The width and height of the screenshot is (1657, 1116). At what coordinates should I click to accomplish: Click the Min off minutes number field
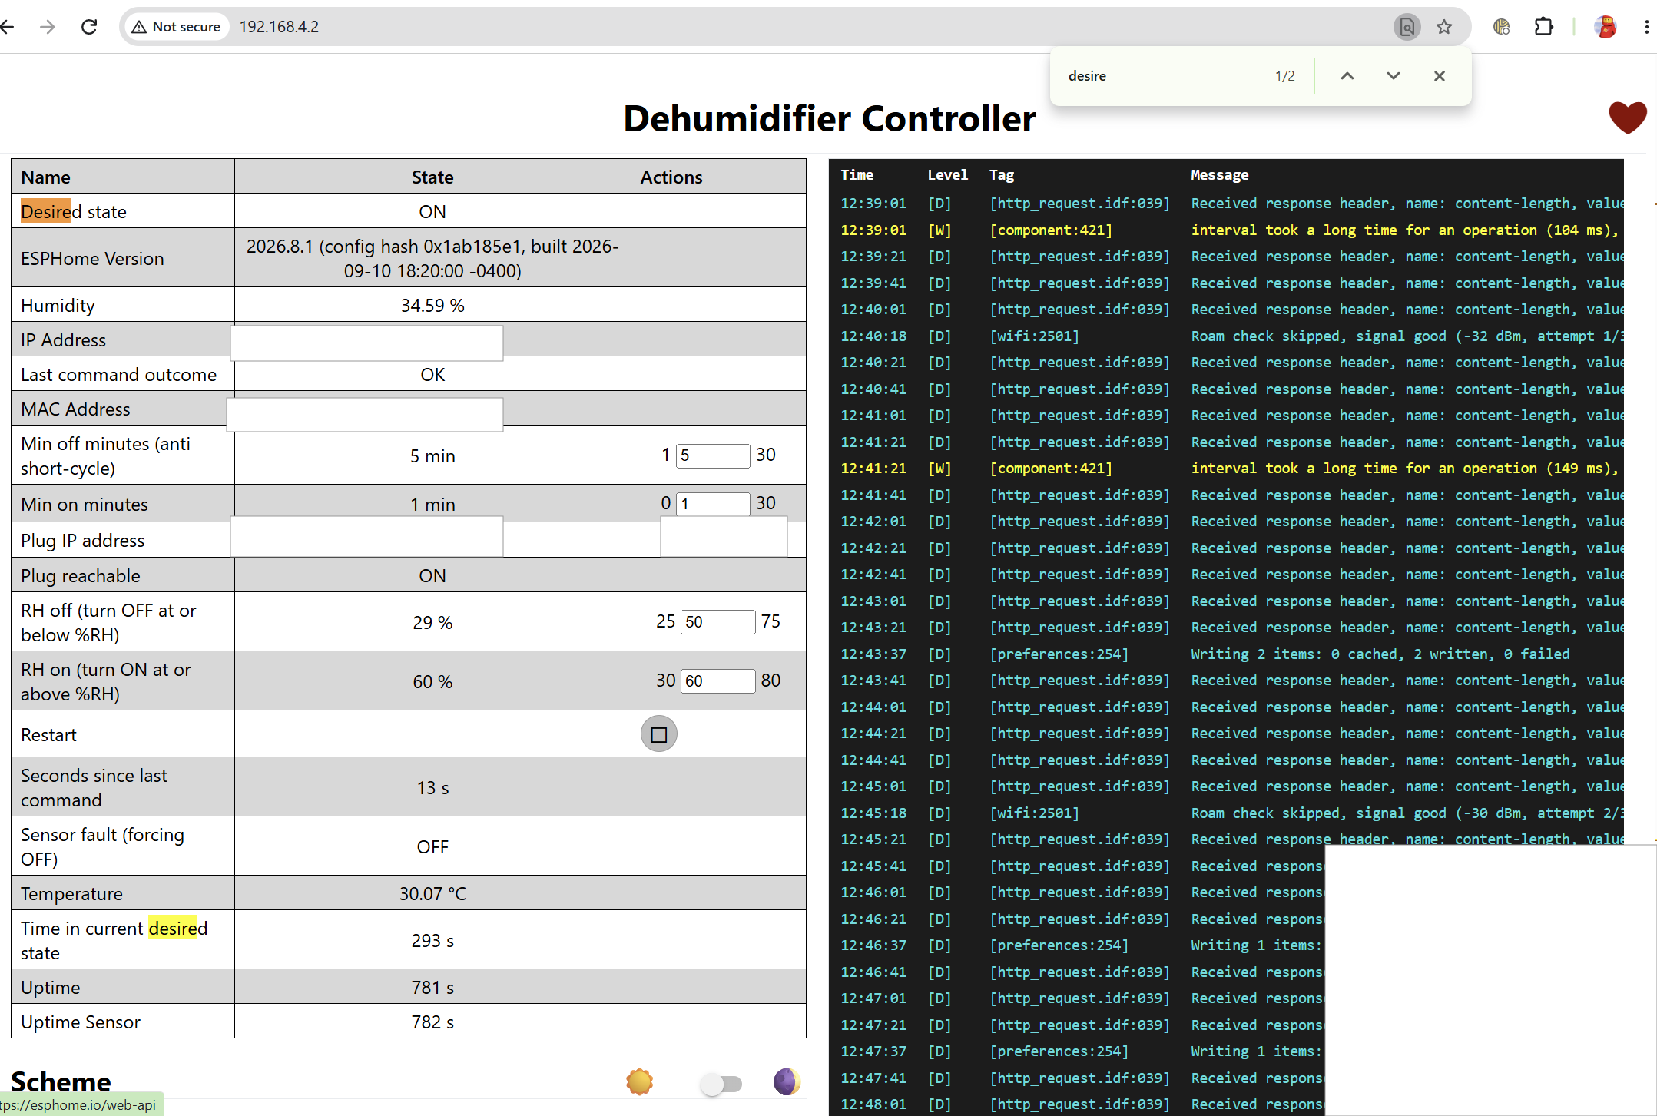[713, 455]
